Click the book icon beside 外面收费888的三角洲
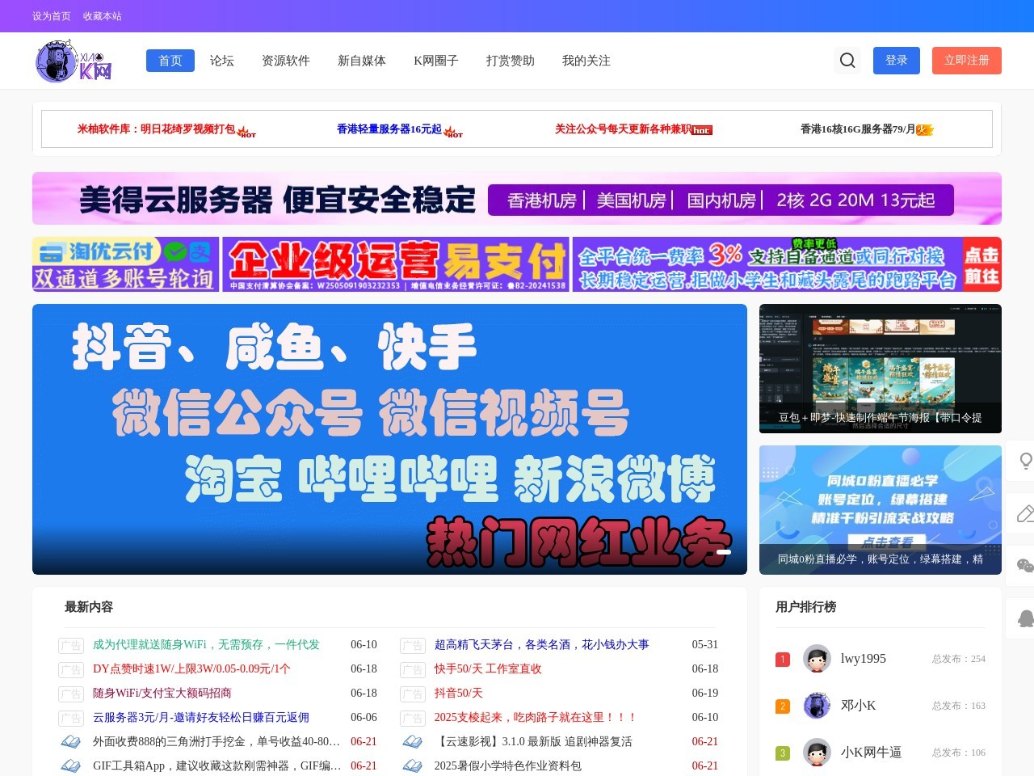Screen dimensions: 1034x776 click(71, 742)
